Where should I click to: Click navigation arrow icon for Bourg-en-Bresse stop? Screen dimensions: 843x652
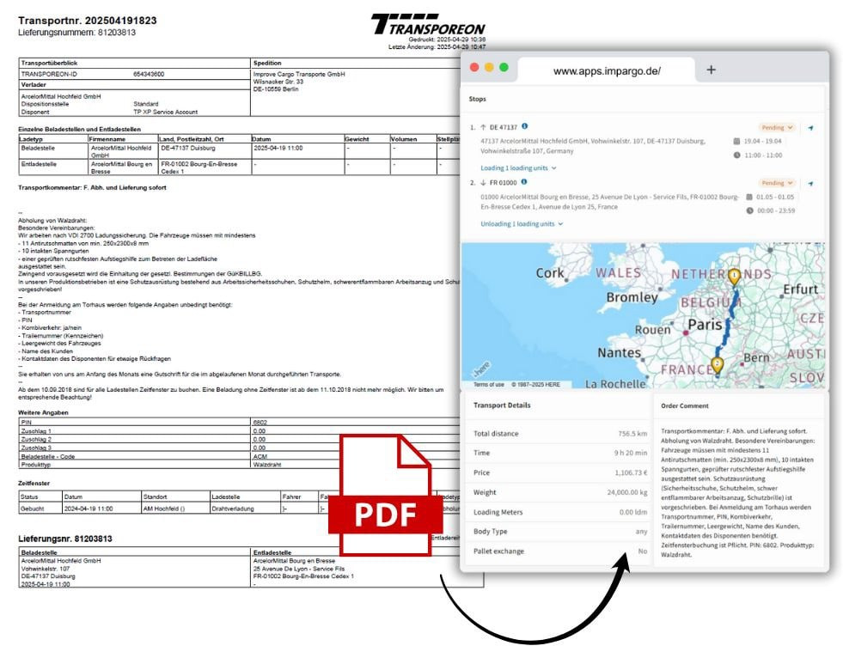tap(810, 183)
